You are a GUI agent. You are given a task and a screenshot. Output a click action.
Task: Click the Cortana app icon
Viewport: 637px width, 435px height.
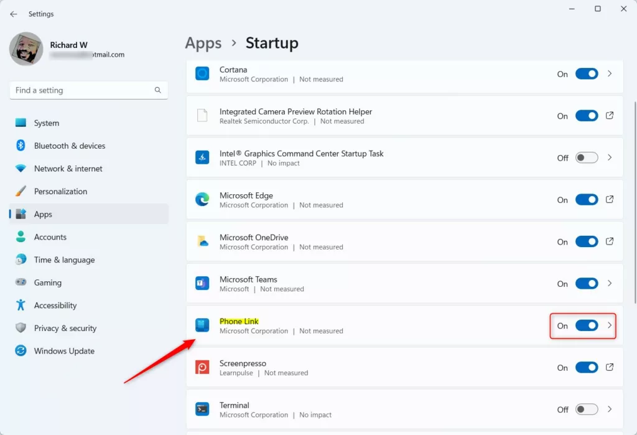tap(202, 73)
